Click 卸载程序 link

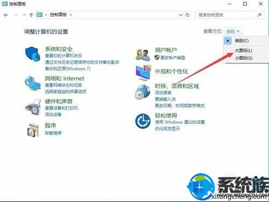(53, 133)
